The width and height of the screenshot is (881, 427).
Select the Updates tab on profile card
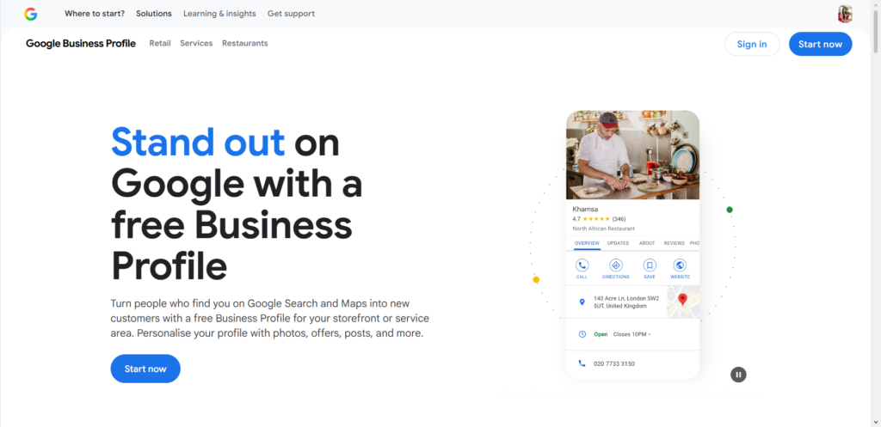(618, 243)
